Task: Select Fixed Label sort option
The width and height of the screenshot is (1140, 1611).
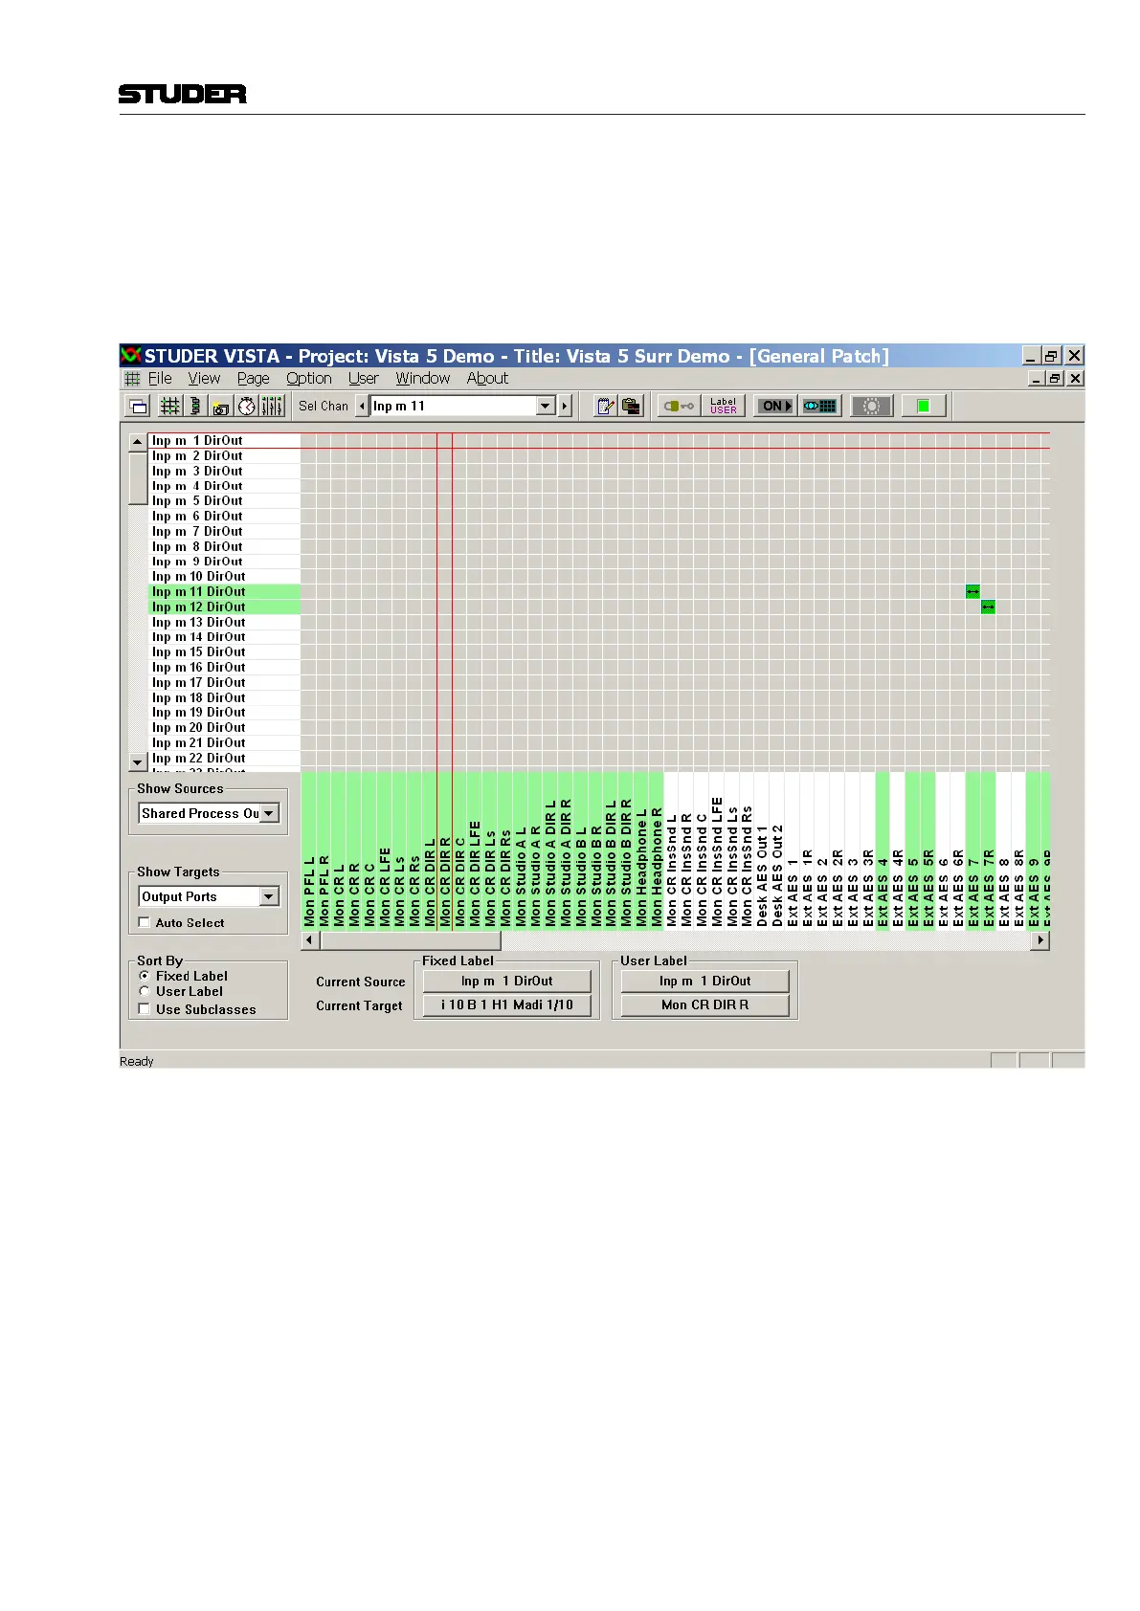Action: tap(145, 976)
